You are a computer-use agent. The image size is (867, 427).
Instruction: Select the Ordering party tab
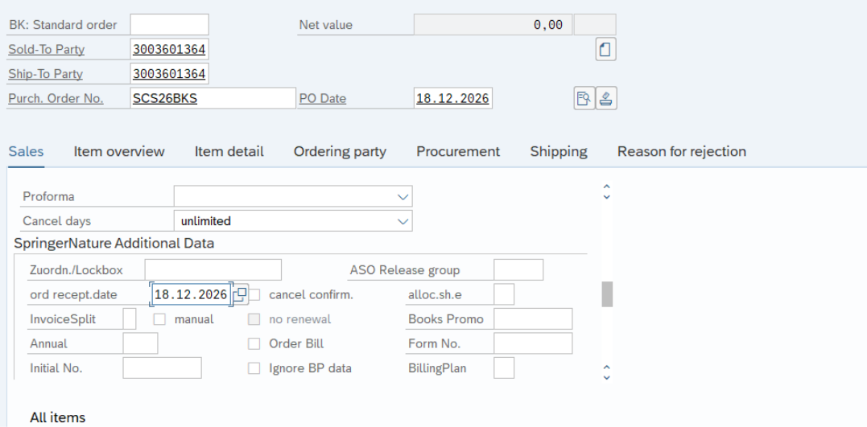point(340,151)
